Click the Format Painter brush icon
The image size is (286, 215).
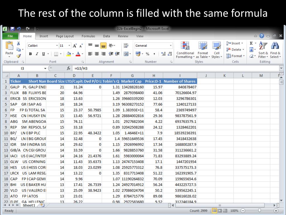(x=18, y=56)
